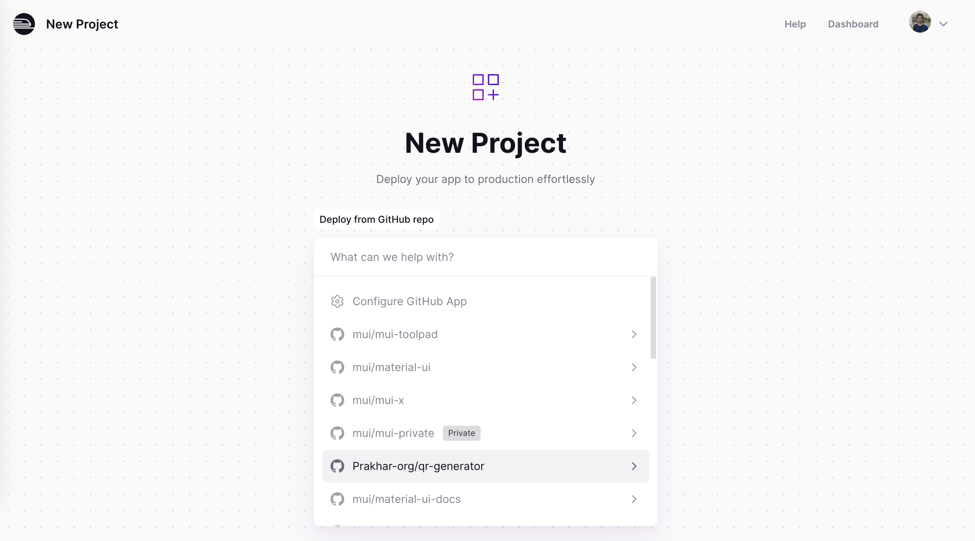
Task: Select Configure GitHub App
Action: (410, 301)
